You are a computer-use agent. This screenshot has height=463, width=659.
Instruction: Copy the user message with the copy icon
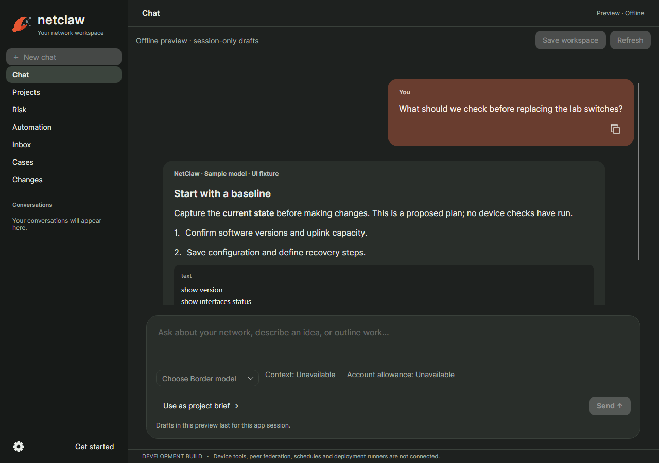tap(615, 129)
